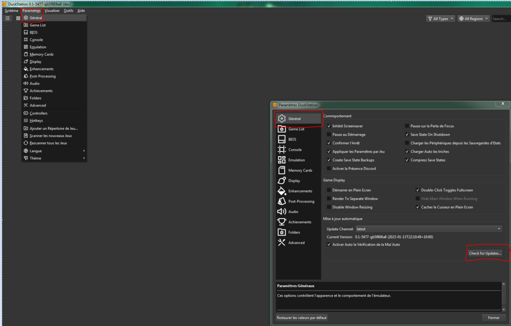Select Memory Cards entry in Paramètres menu

click(x=54, y=54)
